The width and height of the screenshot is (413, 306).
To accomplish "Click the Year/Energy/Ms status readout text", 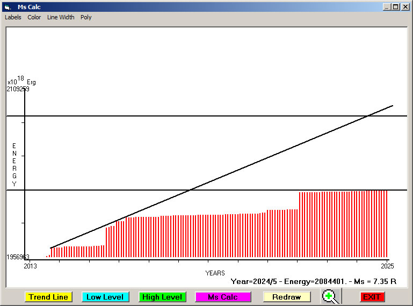I will (x=313, y=281).
